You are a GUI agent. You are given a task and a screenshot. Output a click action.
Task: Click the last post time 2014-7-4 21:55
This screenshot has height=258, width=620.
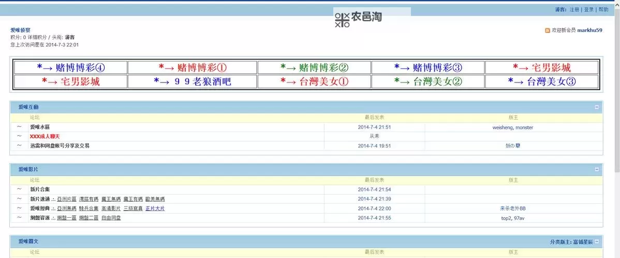point(375,218)
